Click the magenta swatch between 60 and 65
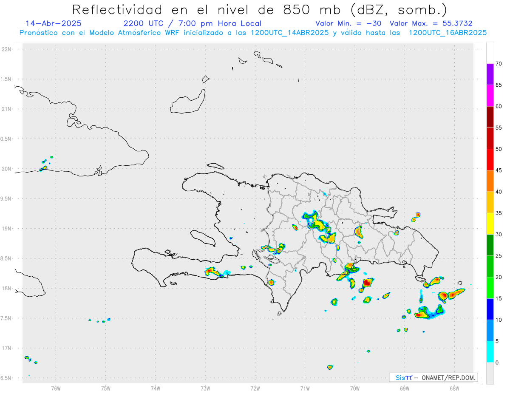Screen dimensions: 510x394 pos(490,96)
